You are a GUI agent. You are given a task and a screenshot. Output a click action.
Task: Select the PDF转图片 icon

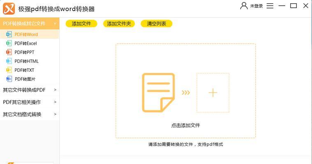pyautogui.click(x=9, y=79)
